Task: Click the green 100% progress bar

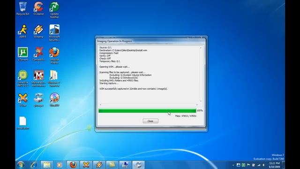Action: [147, 111]
